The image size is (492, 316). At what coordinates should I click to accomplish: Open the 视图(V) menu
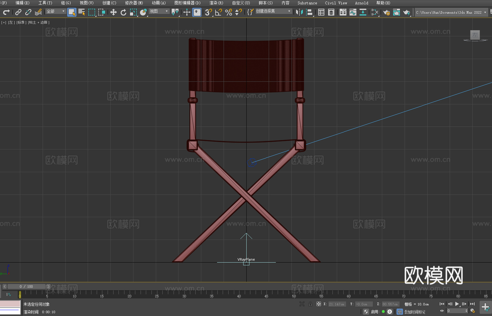[86, 3]
